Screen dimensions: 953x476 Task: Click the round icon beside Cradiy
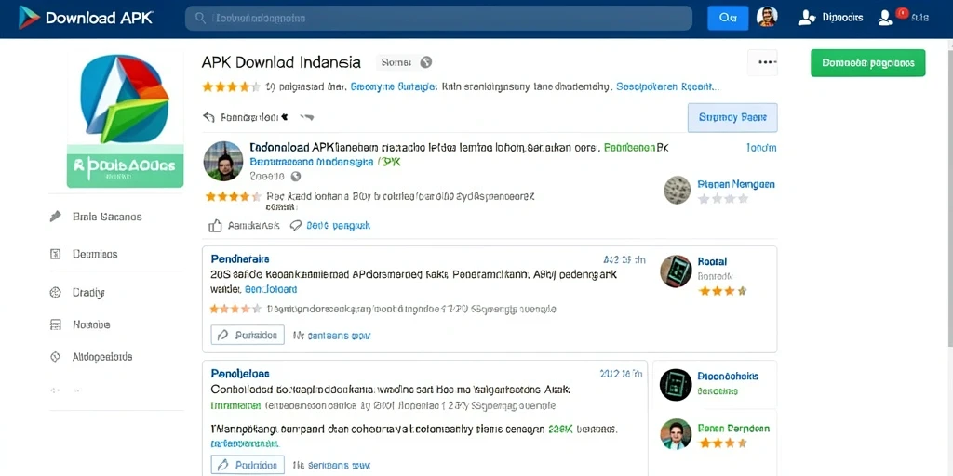[55, 292]
